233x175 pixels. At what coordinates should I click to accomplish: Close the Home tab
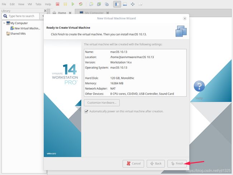tap(70, 13)
